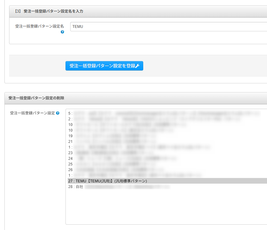The image size is (267, 230).
Task: Select list row numbered 23
Action: 167,153
